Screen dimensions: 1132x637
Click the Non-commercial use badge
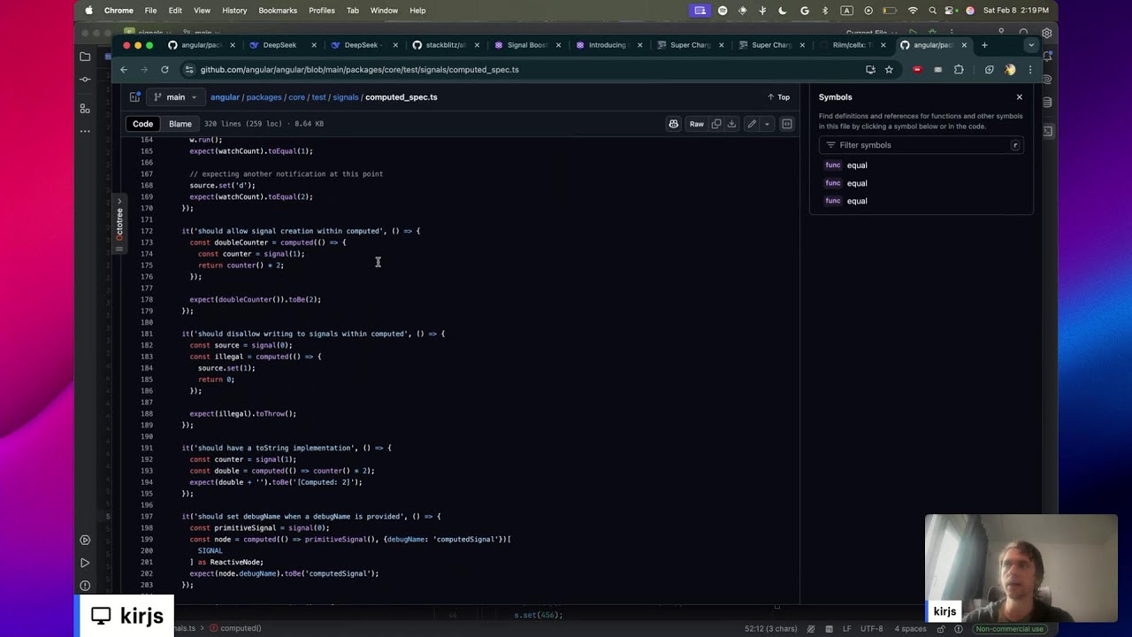pos(1009,629)
